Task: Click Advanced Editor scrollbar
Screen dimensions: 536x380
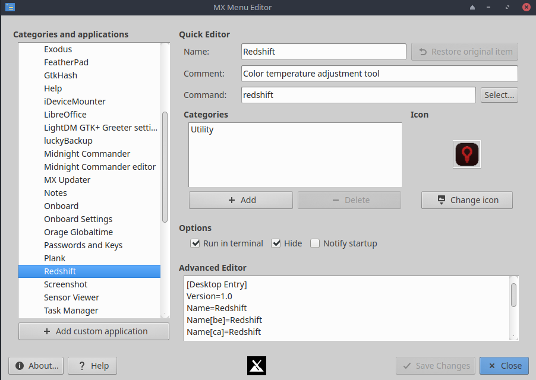Action: pos(513,295)
